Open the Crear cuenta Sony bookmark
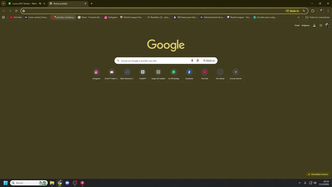Image resolution: width=332 pixels, height=187 pixels. (36, 17)
